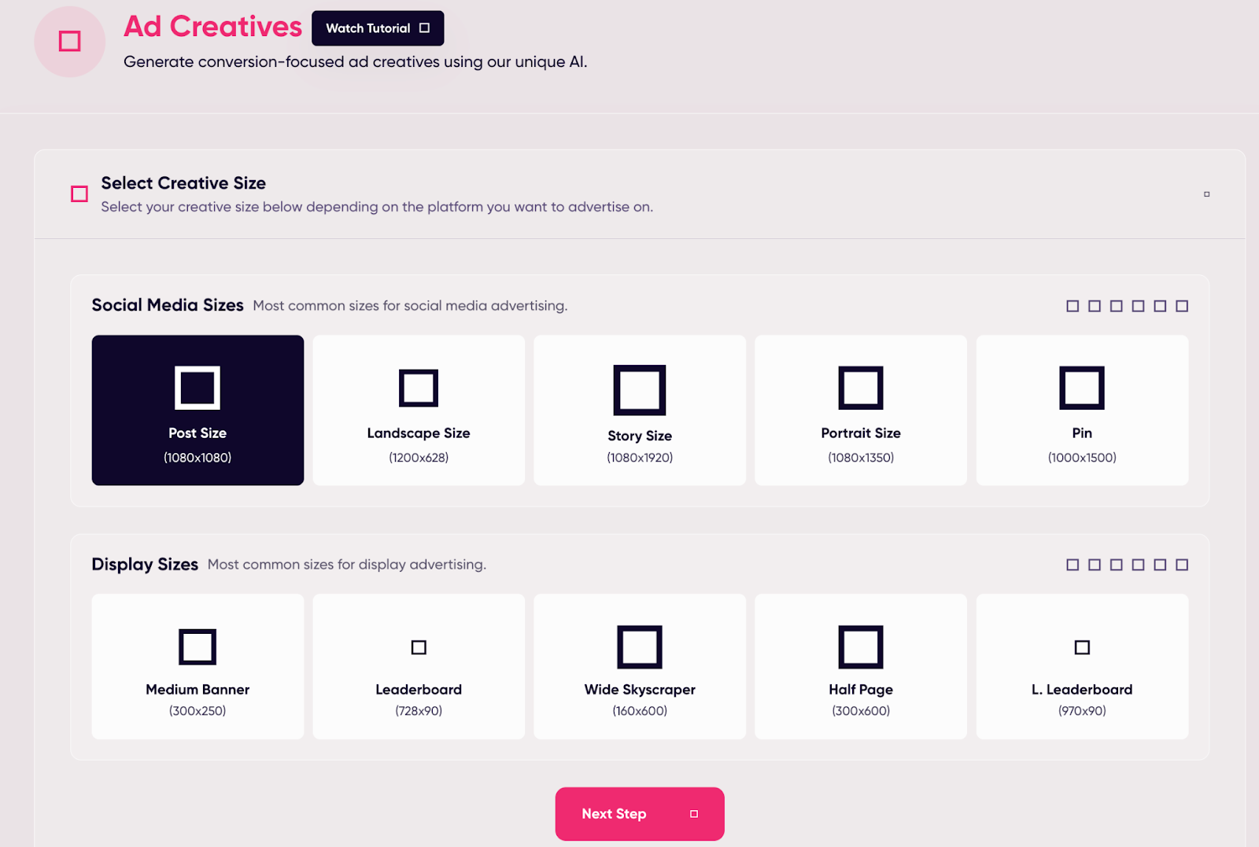The height and width of the screenshot is (847, 1259).
Task: Select the L. Leaderboard (970x90) card
Action: point(1081,667)
